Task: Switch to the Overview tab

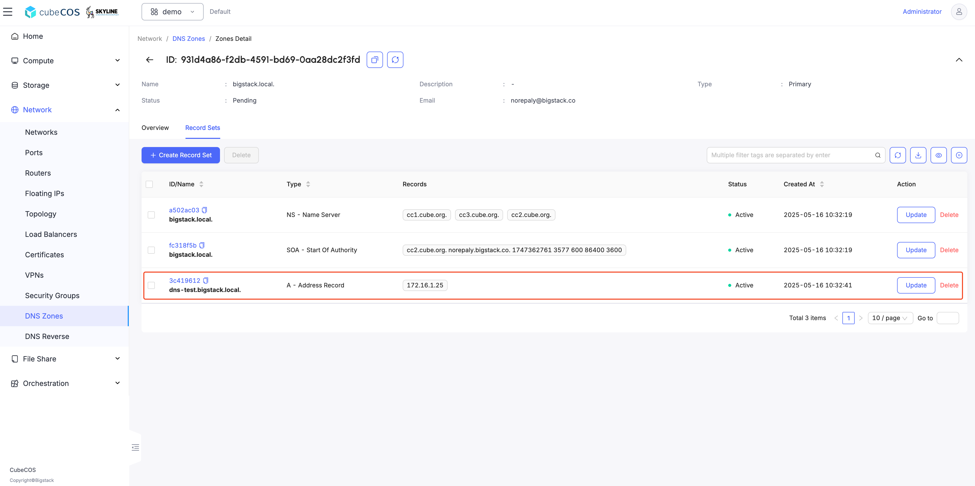Action: coord(155,128)
